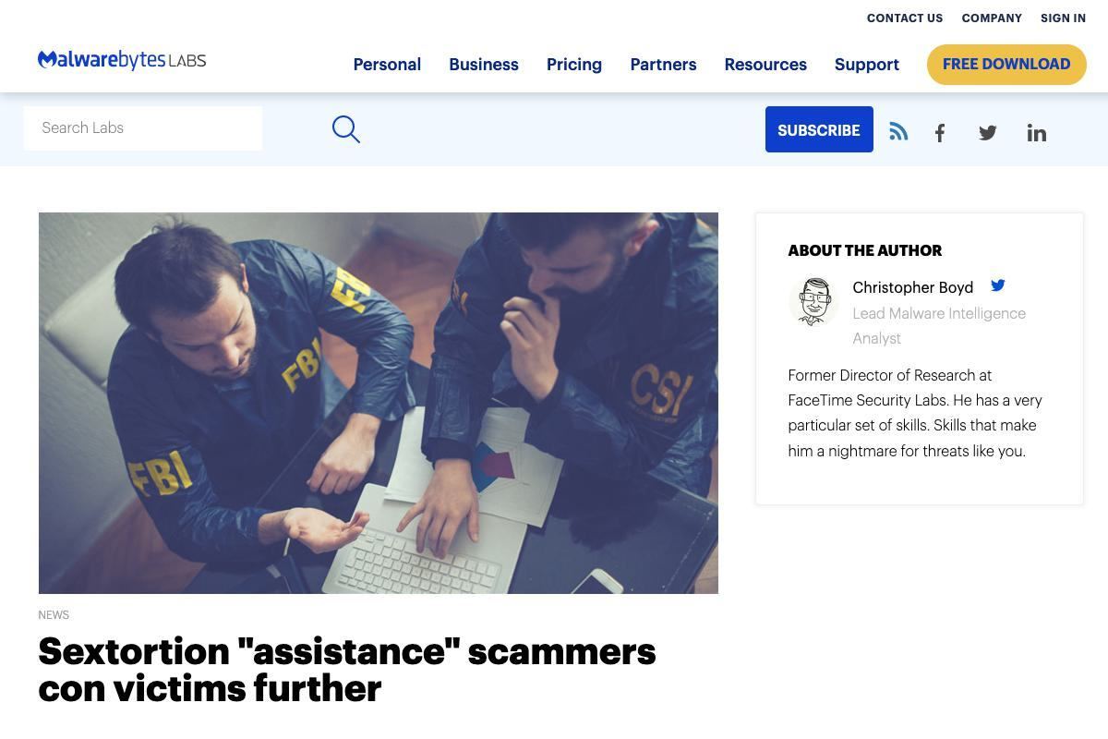
Task: Open the Personal menu
Action: (387, 65)
